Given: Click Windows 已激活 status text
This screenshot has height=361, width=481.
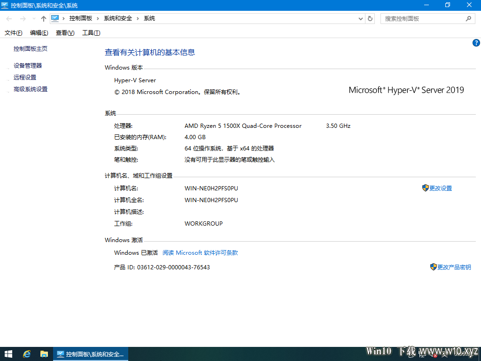Looking at the screenshot, I should [x=136, y=253].
